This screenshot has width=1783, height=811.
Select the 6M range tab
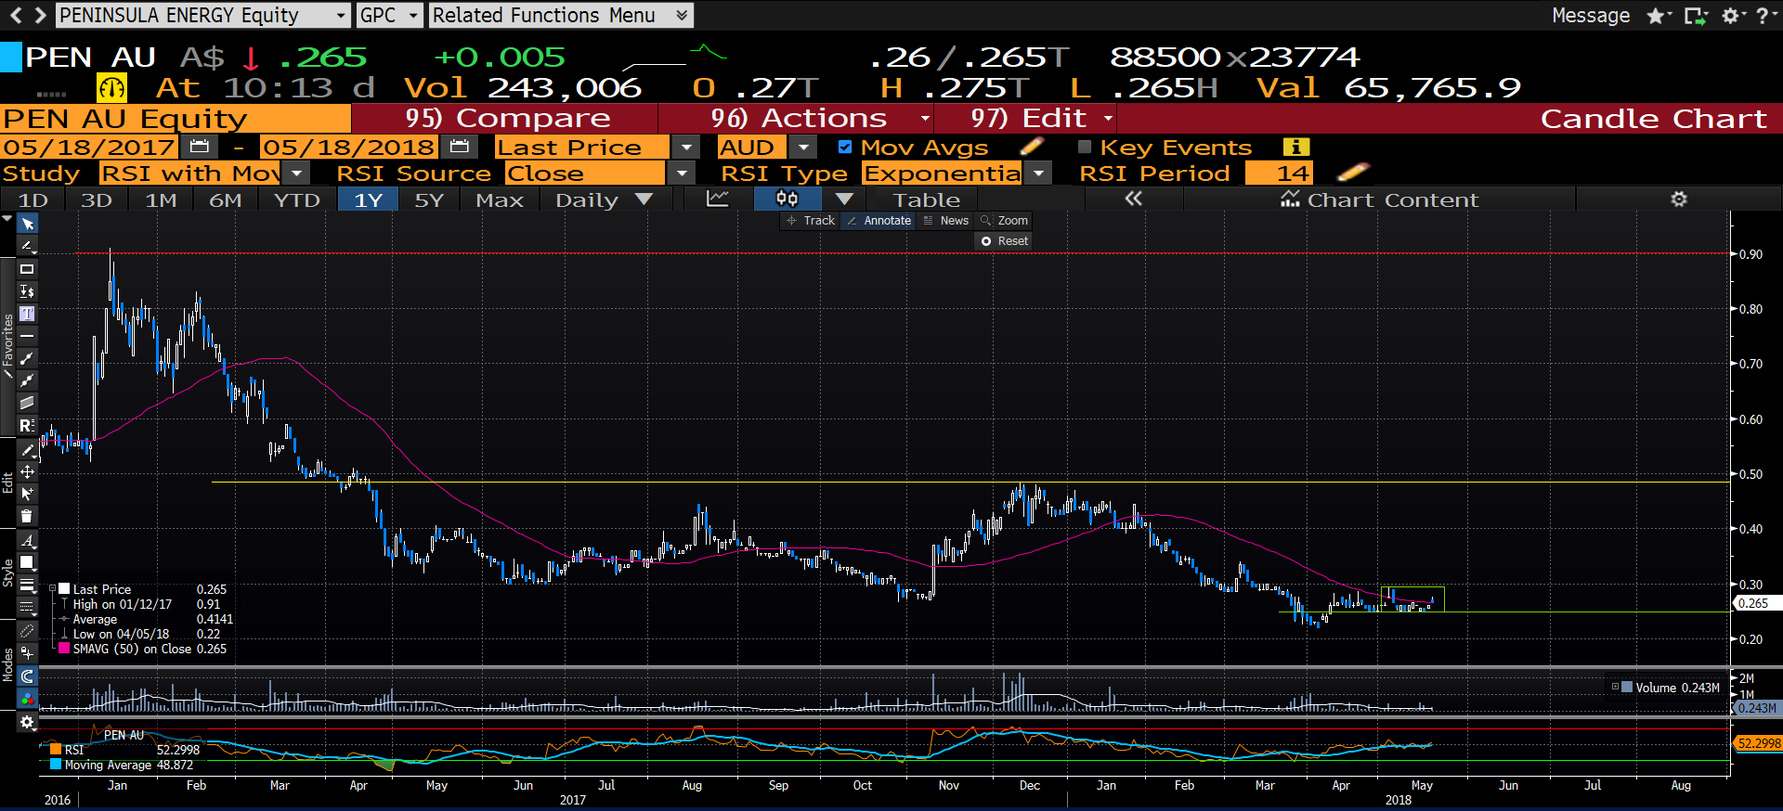[225, 200]
